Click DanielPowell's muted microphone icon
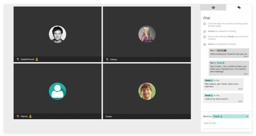This screenshot has height=136, width=256. pos(18,59)
